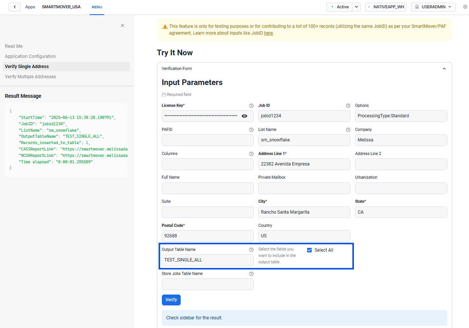Click the "Try It Now" heading
Viewport: 469px width, 328px height.
[x=175, y=53]
